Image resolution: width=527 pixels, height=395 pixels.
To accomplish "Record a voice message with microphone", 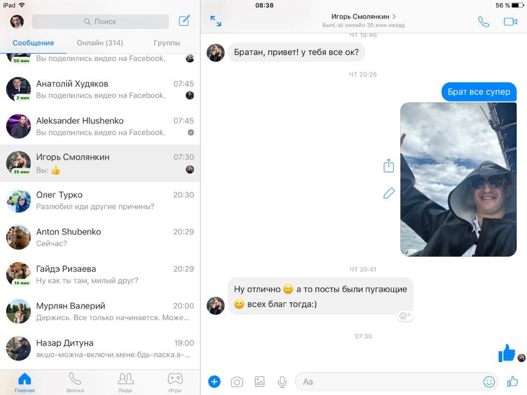I will tap(282, 382).
